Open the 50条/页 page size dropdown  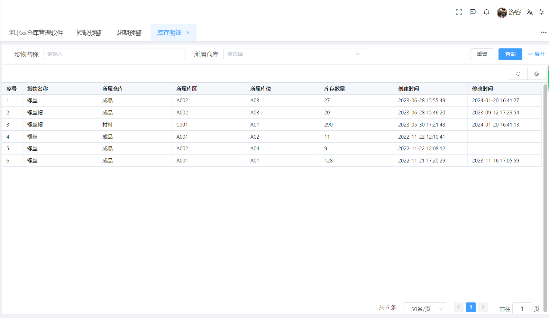click(424, 309)
